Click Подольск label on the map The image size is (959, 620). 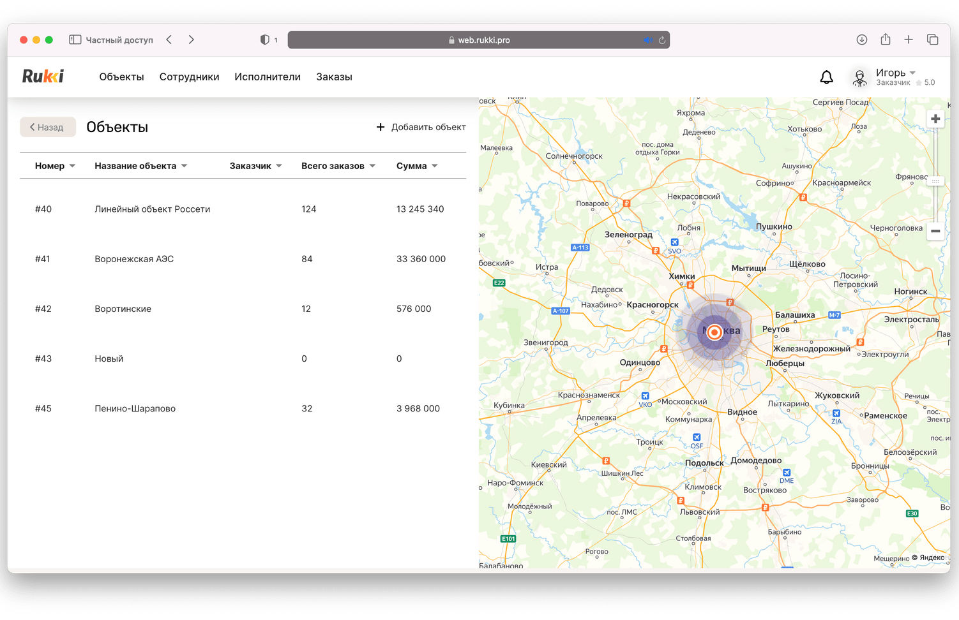(x=704, y=463)
